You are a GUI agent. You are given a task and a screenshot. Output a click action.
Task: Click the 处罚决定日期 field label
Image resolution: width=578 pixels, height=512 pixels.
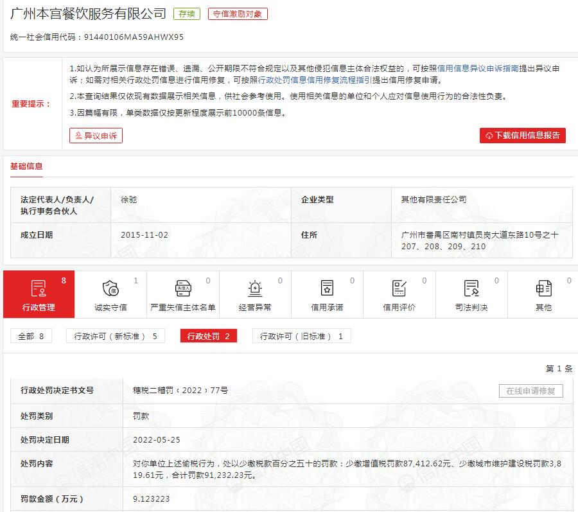point(45,440)
